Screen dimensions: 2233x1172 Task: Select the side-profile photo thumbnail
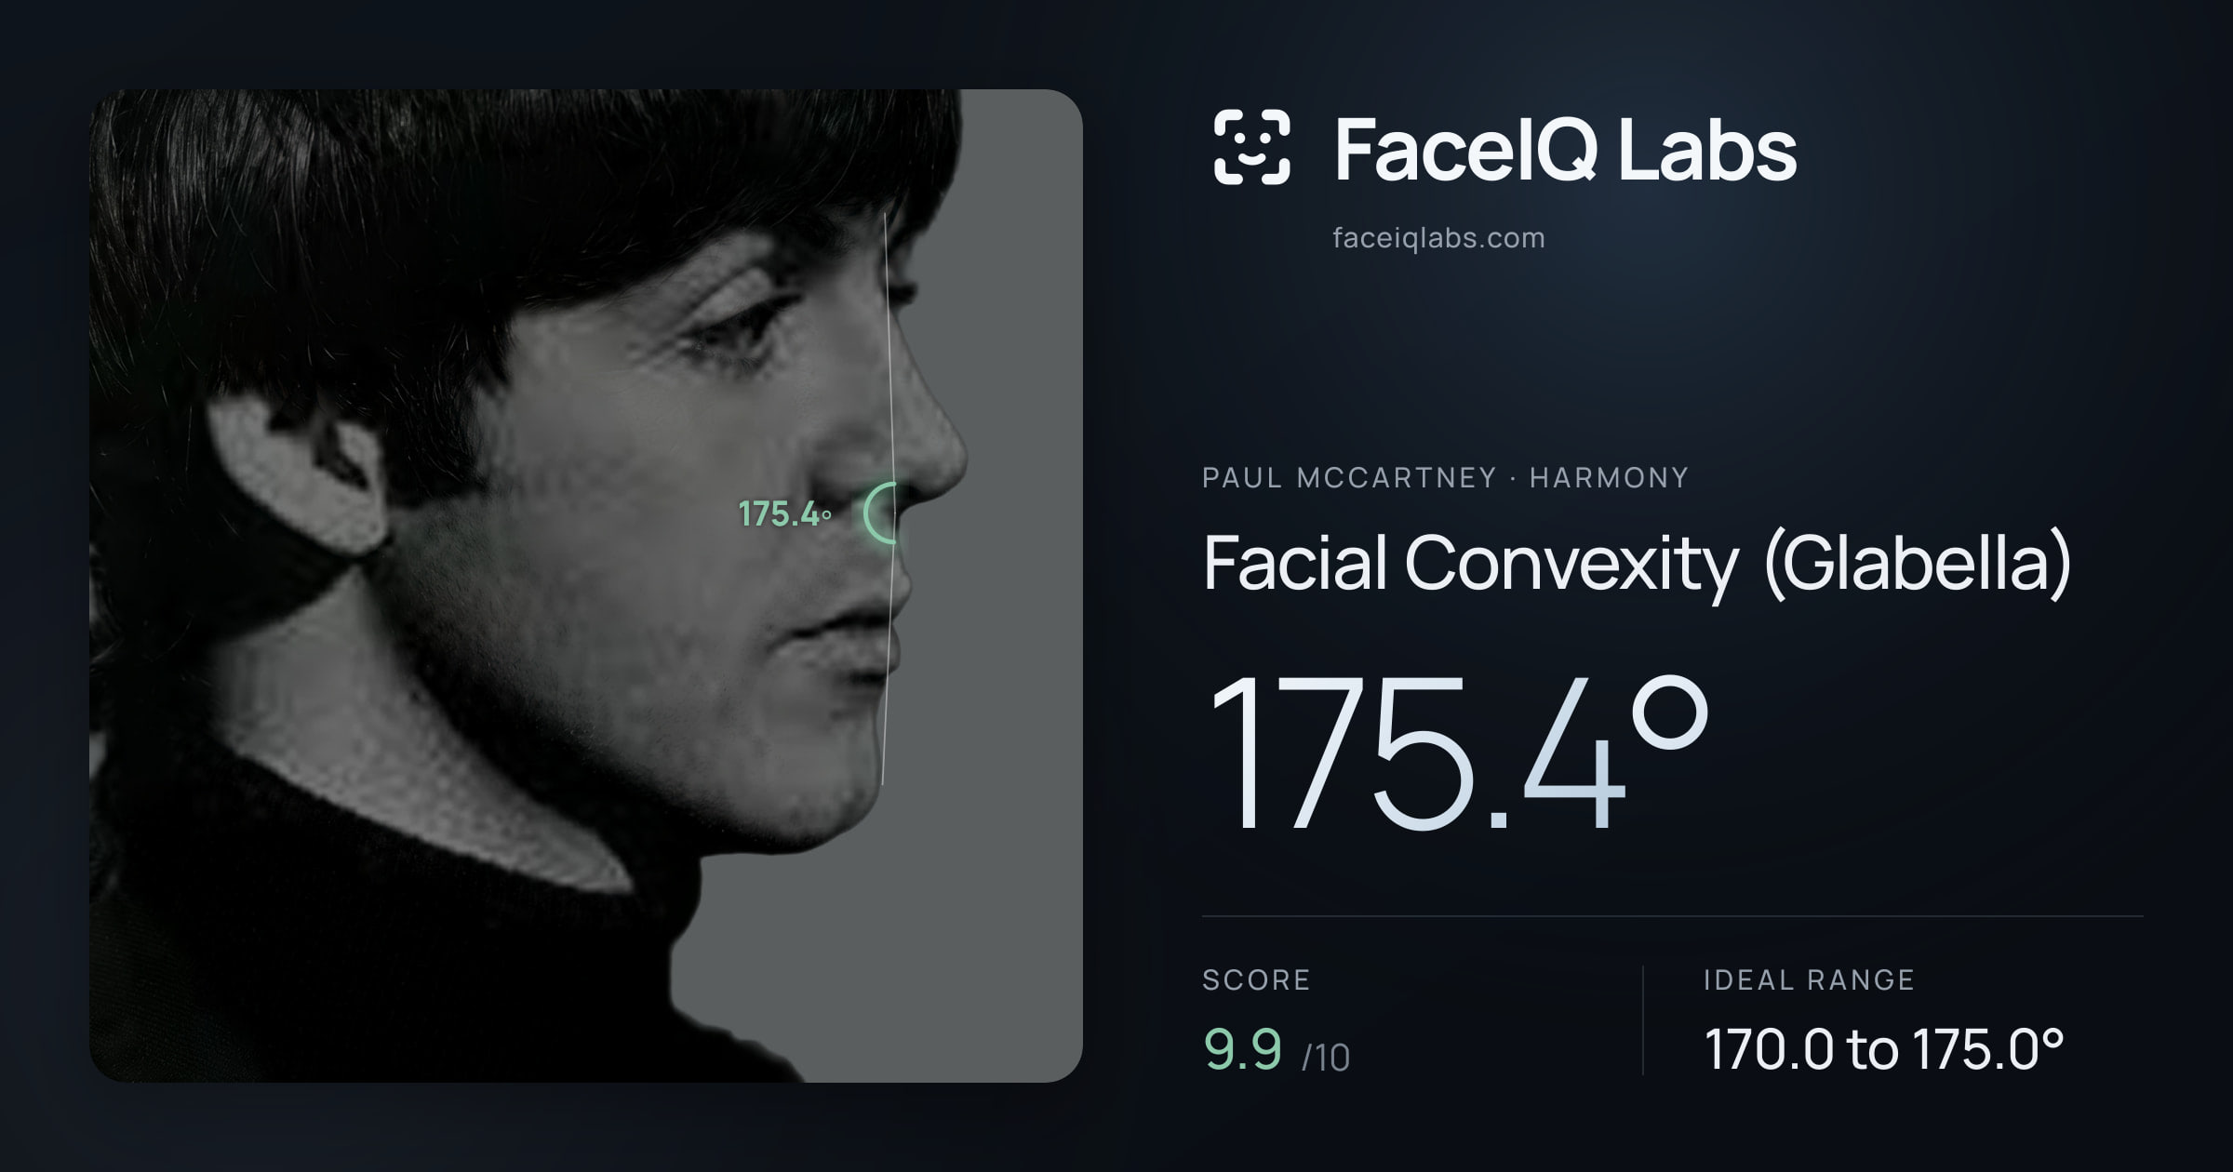pos(586,585)
